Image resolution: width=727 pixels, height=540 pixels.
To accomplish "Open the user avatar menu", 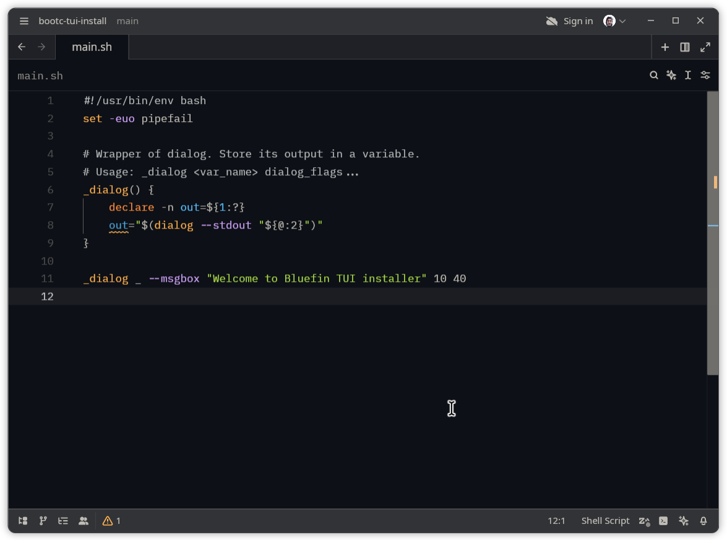I will pyautogui.click(x=609, y=21).
